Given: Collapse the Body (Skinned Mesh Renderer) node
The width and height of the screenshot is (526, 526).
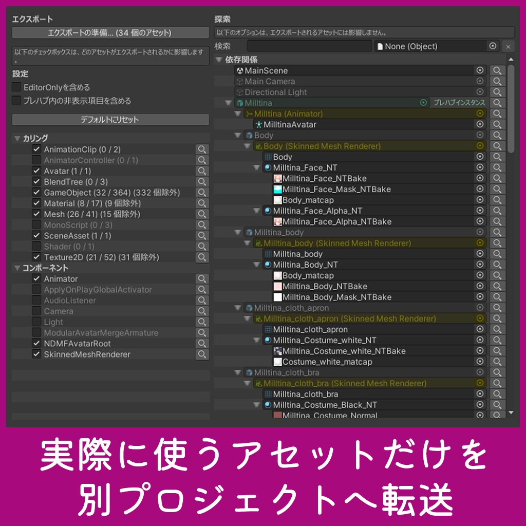Looking at the screenshot, I should point(247,146).
